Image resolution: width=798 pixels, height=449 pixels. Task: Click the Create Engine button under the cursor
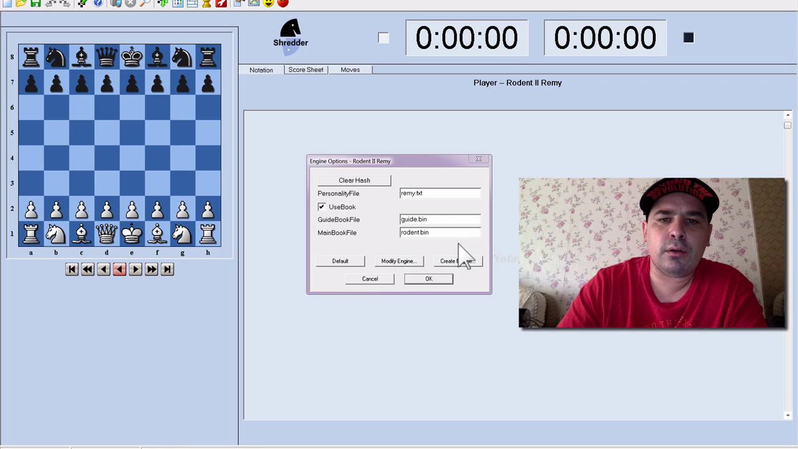click(x=458, y=261)
